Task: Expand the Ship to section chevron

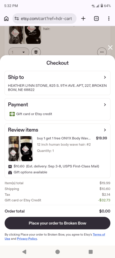Action: [105, 77]
